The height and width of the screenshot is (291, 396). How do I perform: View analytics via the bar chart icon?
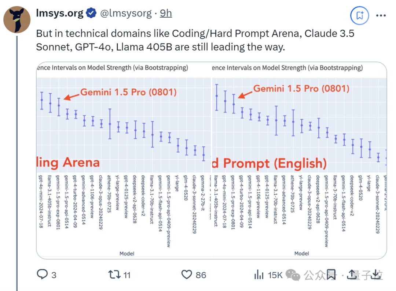coord(259,275)
